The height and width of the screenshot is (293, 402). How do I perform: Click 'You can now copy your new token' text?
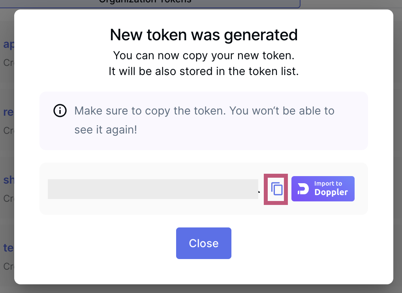(203, 55)
